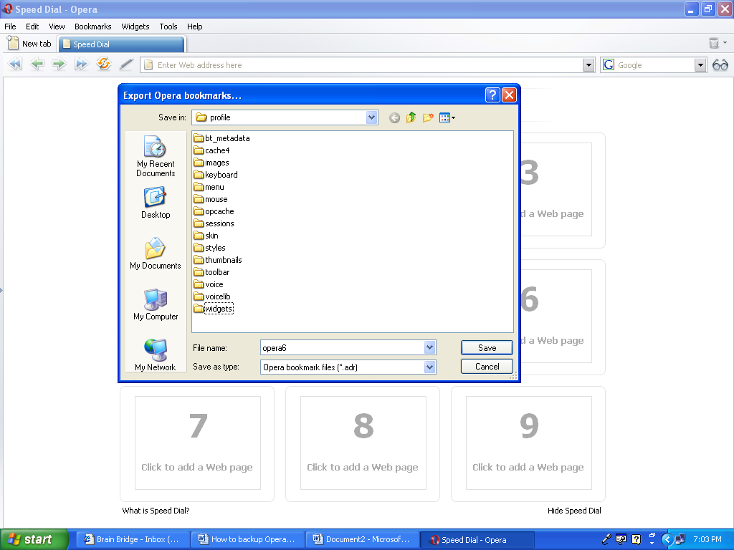Screen dimensions: 734x550
Task: Click the Google search field
Action: click(654, 65)
